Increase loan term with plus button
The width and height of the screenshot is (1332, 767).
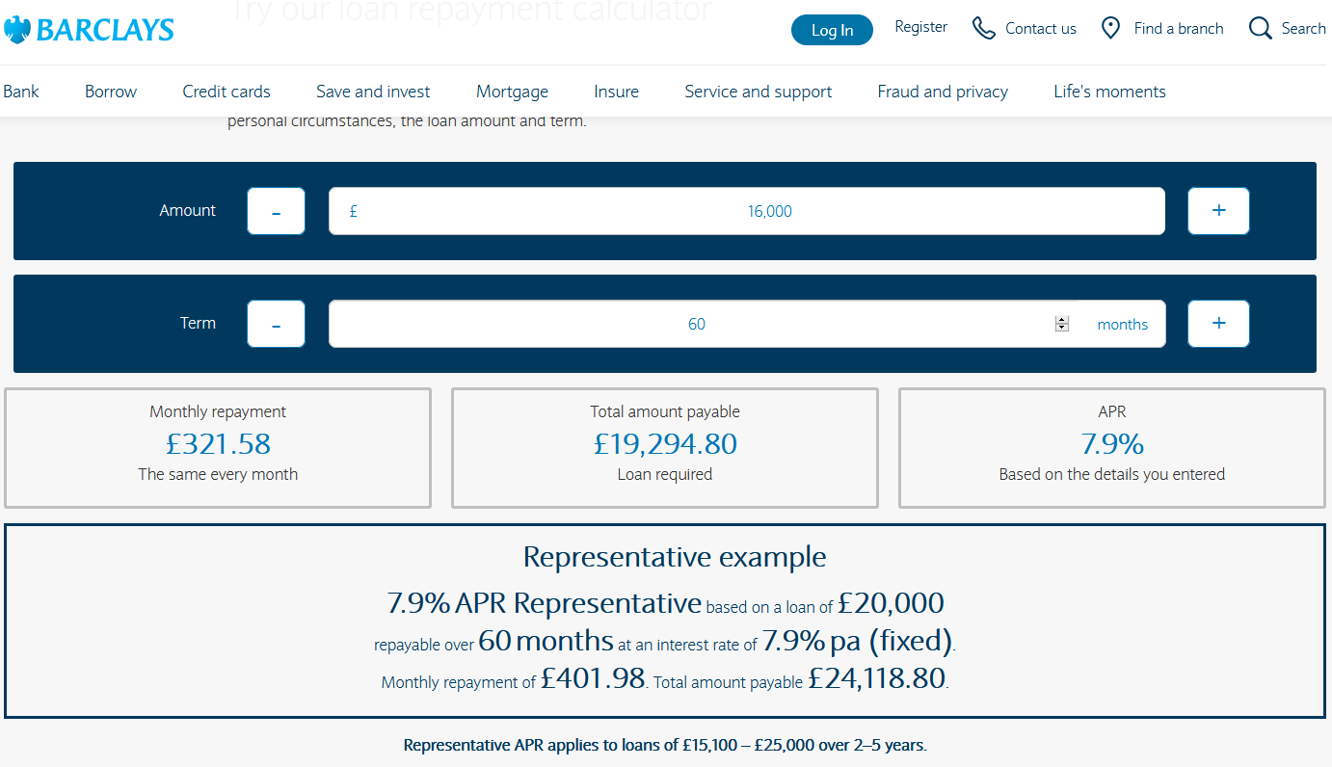[1218, 324]
